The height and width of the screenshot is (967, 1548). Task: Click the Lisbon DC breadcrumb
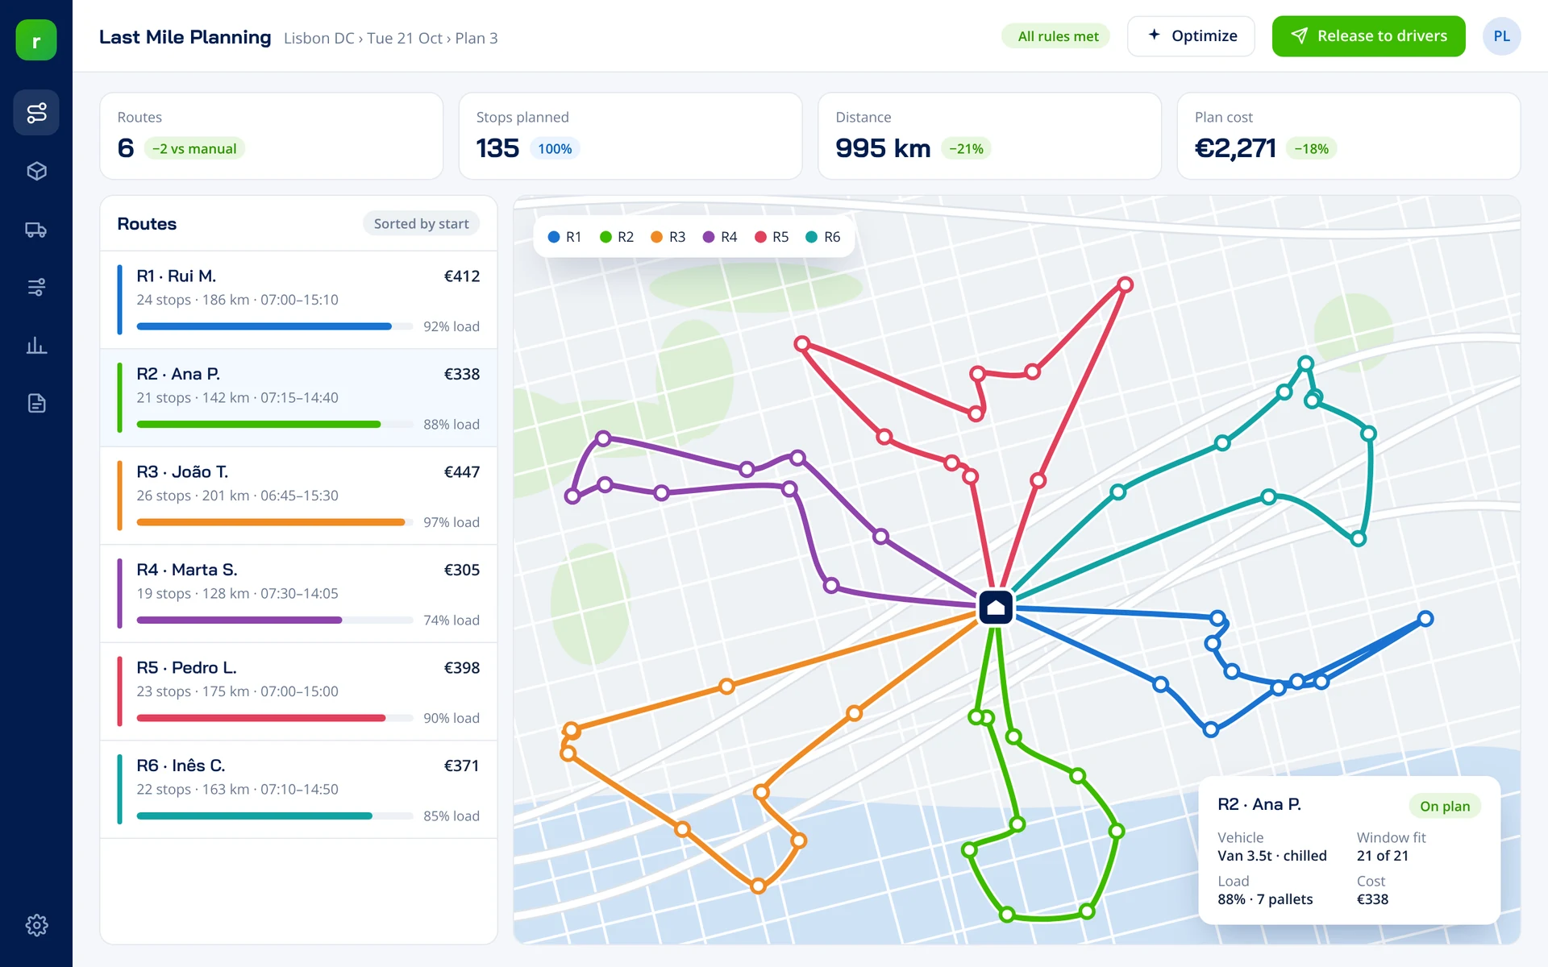click(319, 38)
